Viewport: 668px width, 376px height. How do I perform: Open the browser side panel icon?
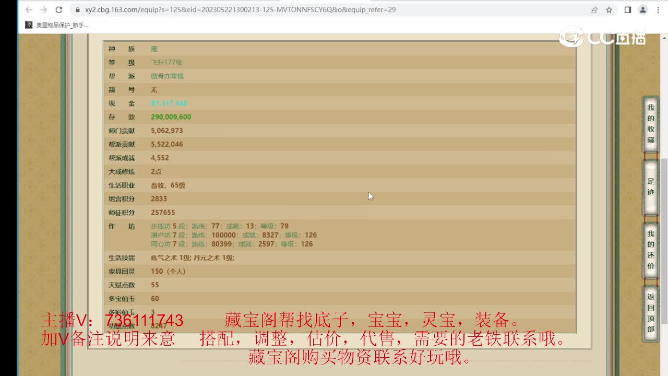tap(628, 9)
